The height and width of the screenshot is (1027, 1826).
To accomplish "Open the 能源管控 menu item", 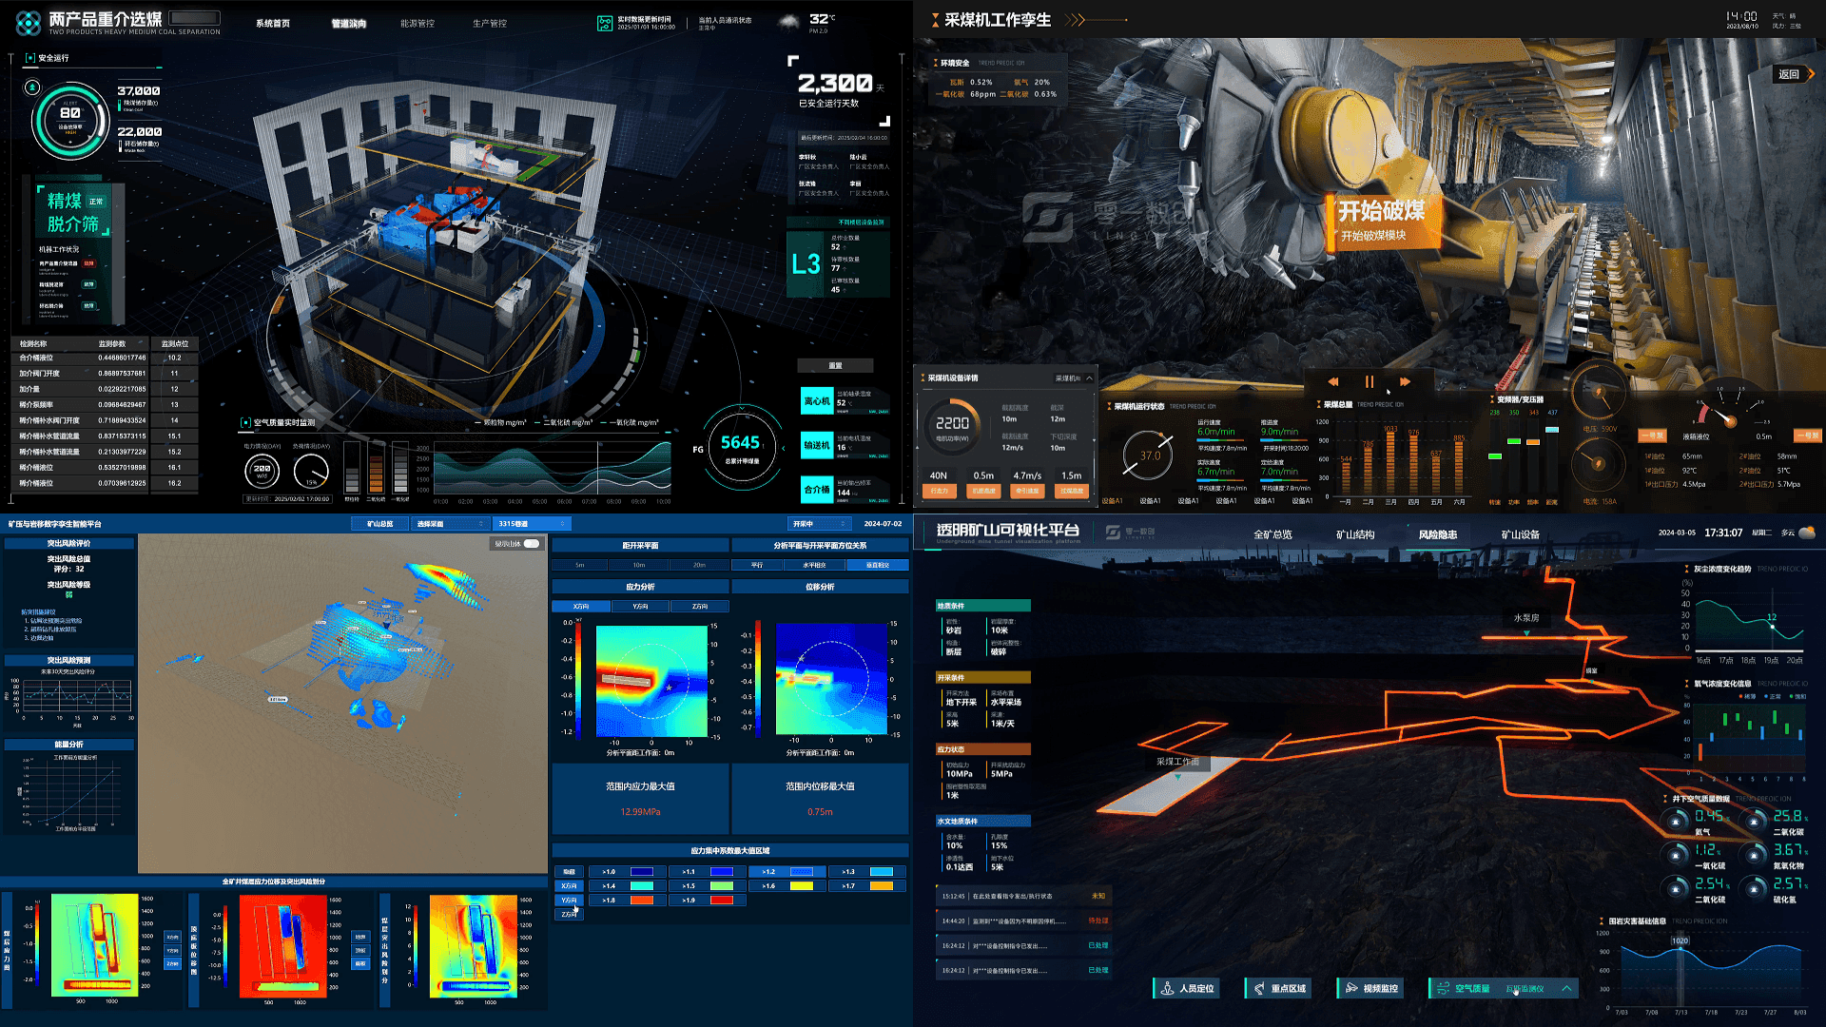I will 417,24.
